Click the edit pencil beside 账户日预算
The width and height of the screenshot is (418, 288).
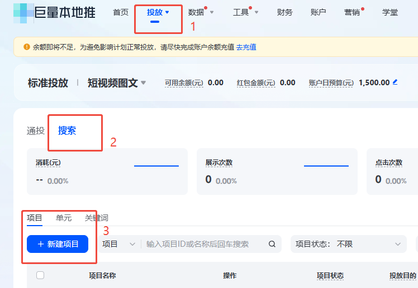(x=395, y=82)
